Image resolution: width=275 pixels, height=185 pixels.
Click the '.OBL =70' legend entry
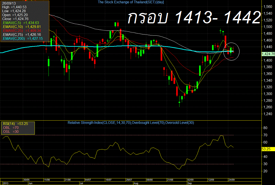click(x=10, y=128)
